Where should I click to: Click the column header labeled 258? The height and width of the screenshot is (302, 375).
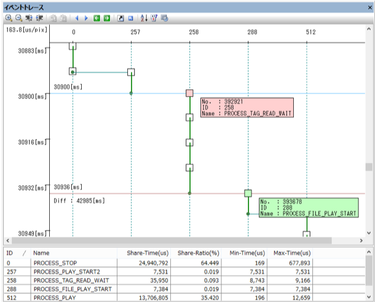194,32
